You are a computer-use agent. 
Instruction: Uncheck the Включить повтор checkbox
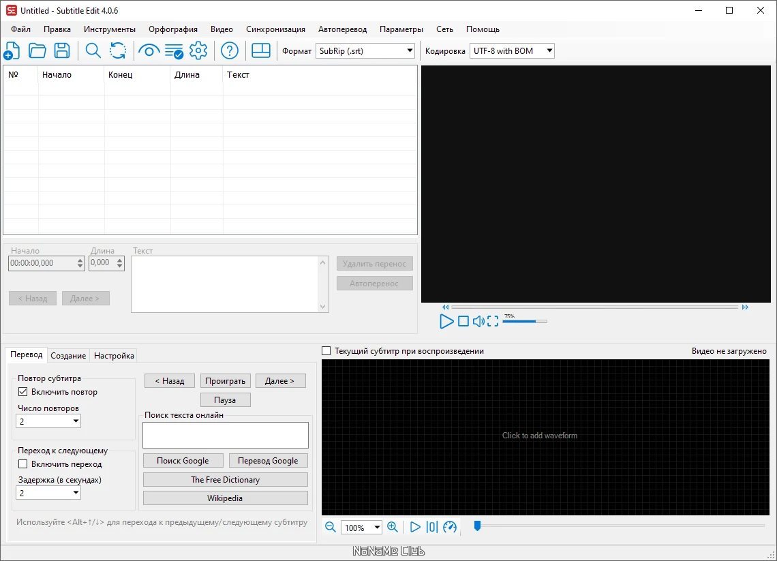point(22,391)
